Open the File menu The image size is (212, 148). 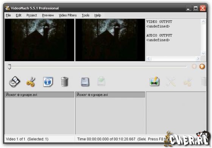click(8, 15)
